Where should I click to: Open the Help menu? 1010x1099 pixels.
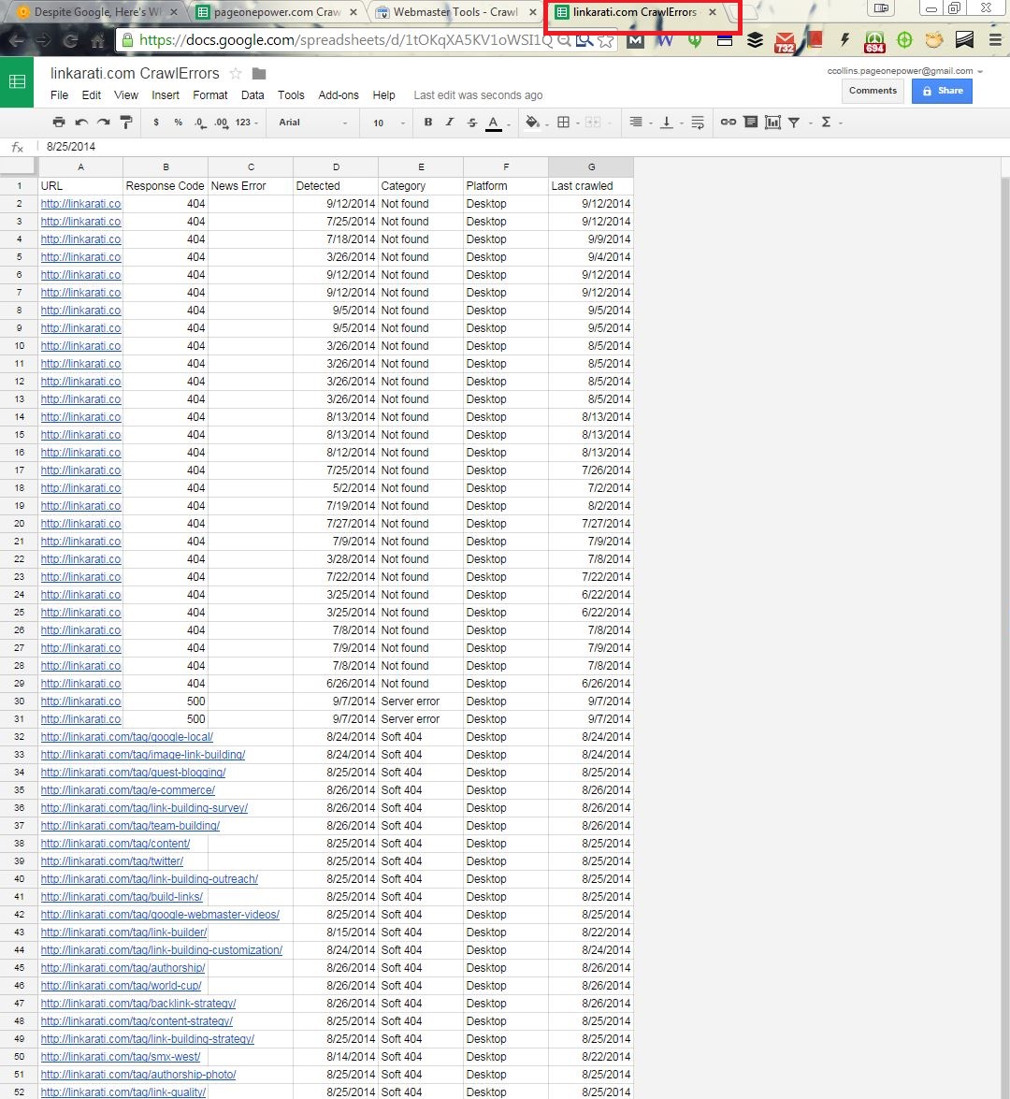[383, 95]
